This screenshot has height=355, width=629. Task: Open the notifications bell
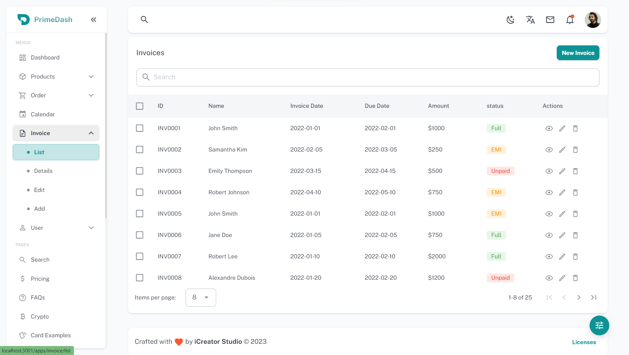click(570, 20)
